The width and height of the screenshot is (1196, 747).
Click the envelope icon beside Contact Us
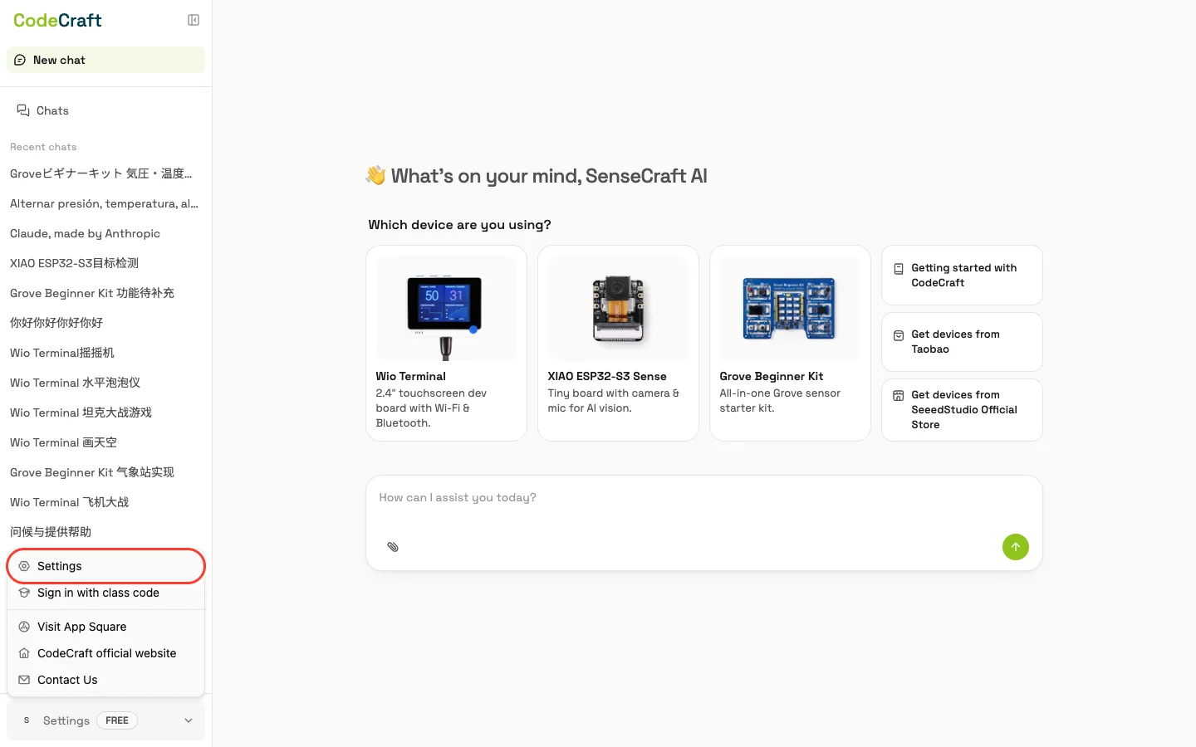point(24,680)
